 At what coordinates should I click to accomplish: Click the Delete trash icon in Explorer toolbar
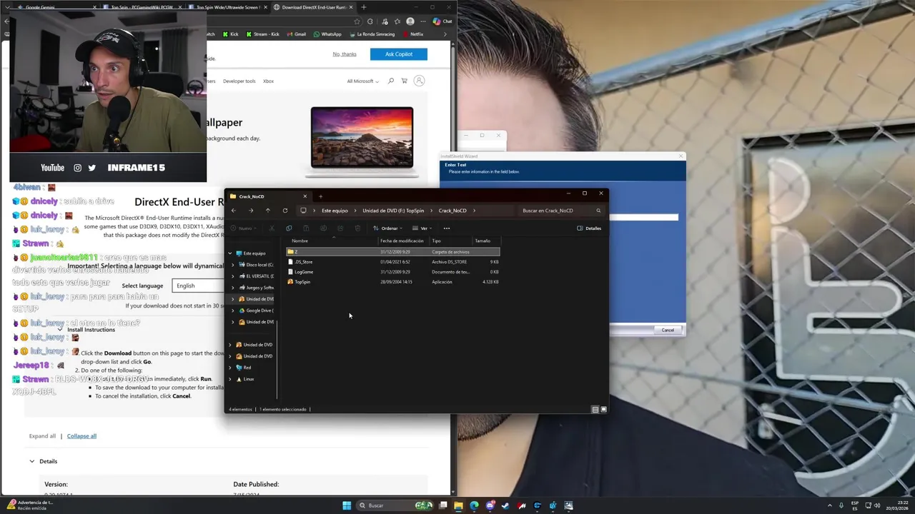coord(357,228)
